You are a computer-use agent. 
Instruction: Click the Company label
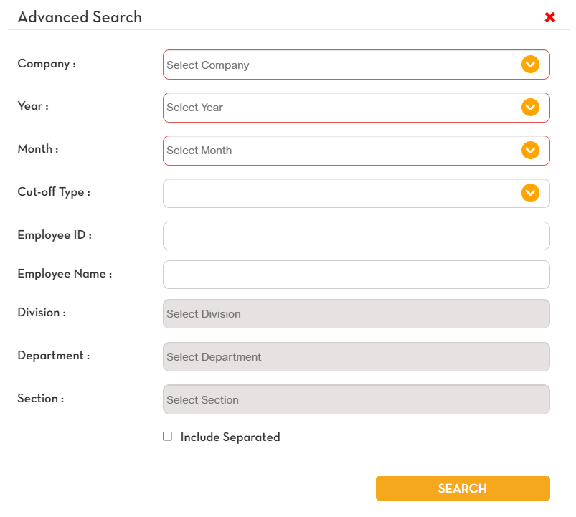[x=47, y=64]
